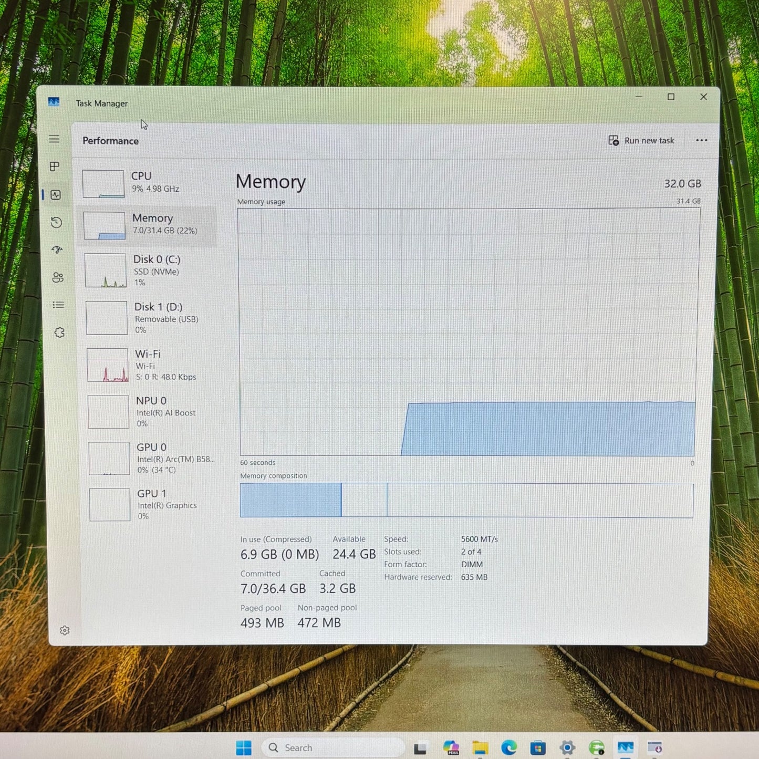Click the Performance page heading
Screen dimensions: 759x759
[110, 141]
